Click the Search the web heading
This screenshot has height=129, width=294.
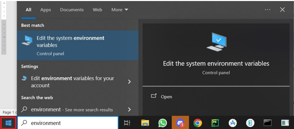37,98
